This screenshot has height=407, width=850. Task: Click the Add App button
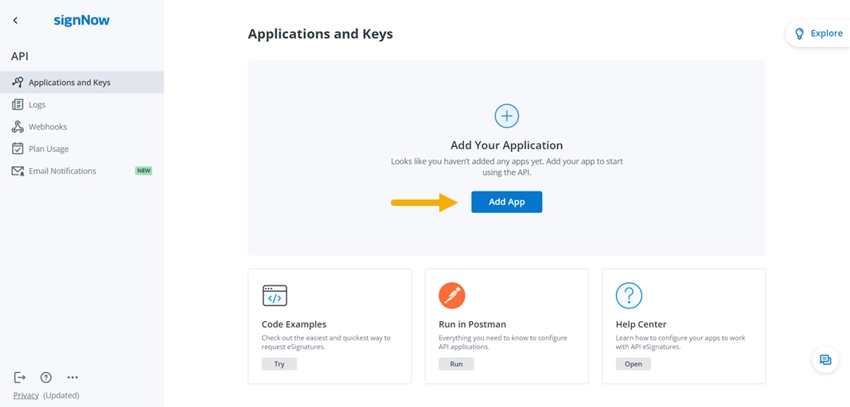coord(506,202)
